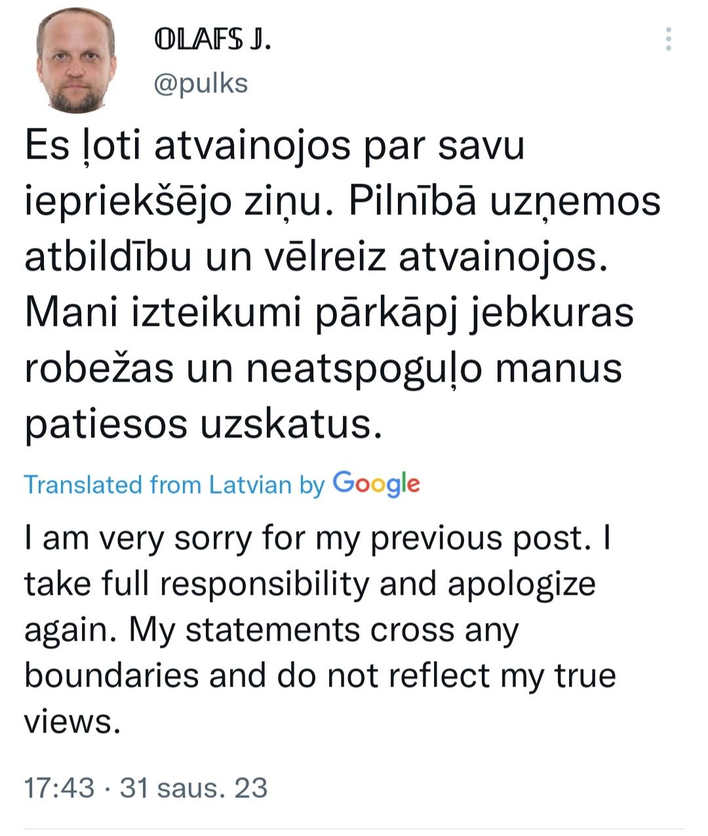The width and height of the screenshot is (708, 836).
Task: Click the line "Mani izteikumi pārkāpj jebkuras"
Action: coord(329,313)
